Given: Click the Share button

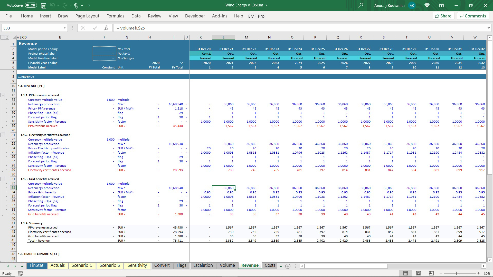Looking at the screenshot, I should click(x=443, y=16).
